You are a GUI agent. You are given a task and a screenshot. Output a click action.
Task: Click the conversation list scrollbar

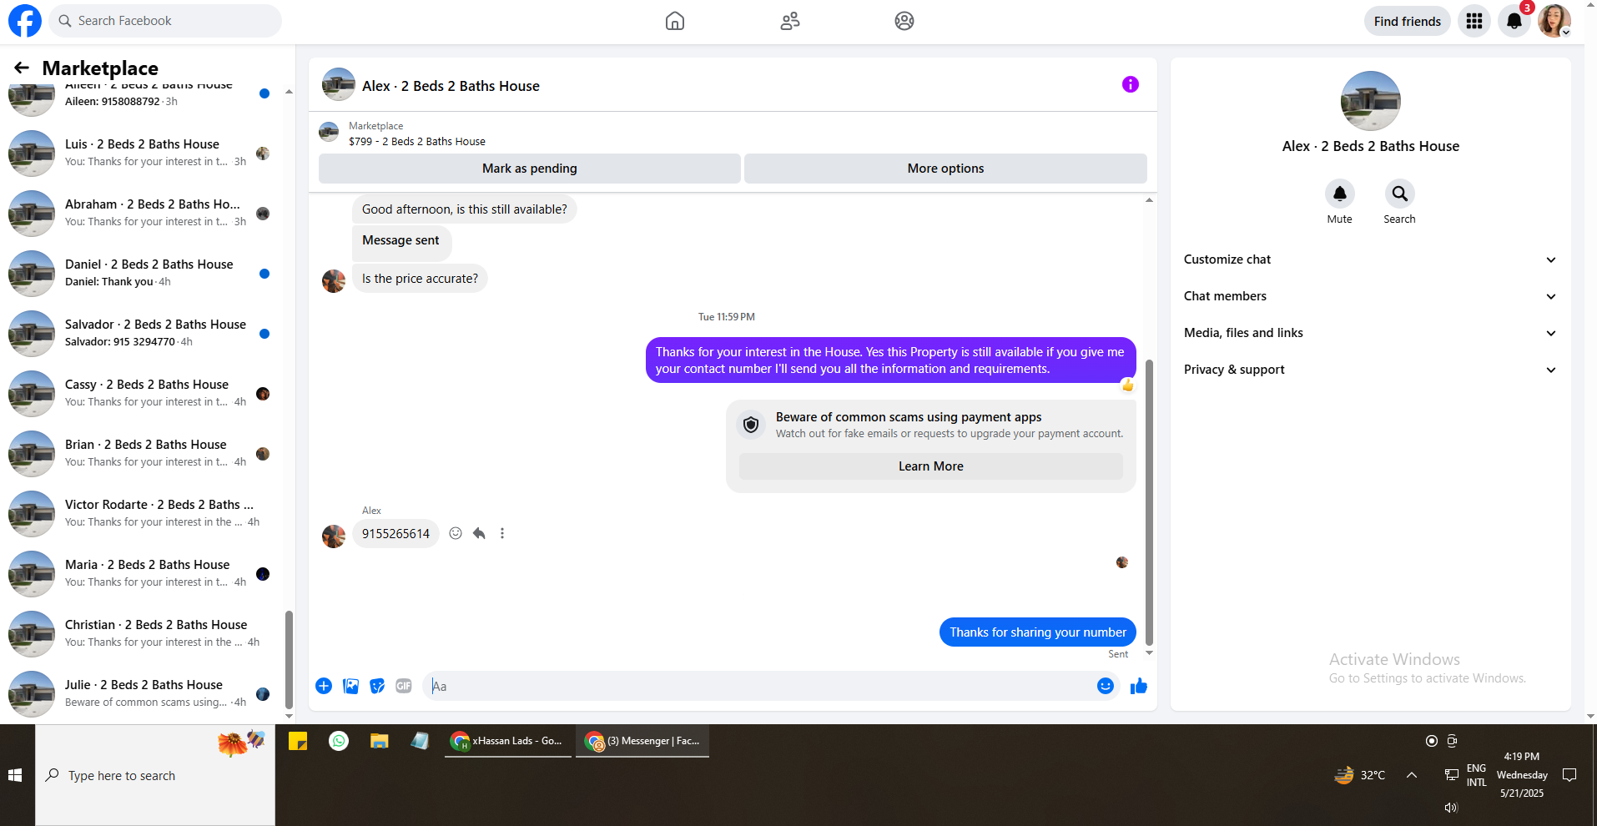click(289, 659)
